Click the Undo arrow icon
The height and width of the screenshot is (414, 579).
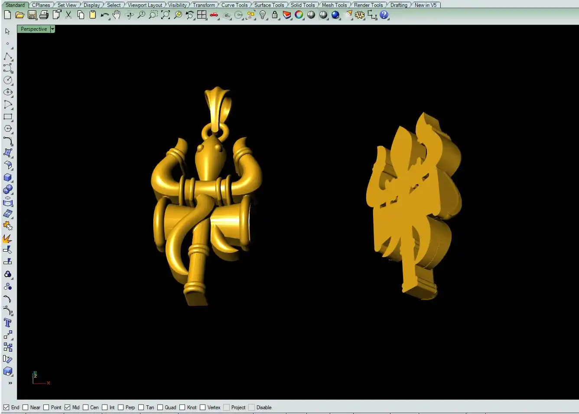click(104, 15)
